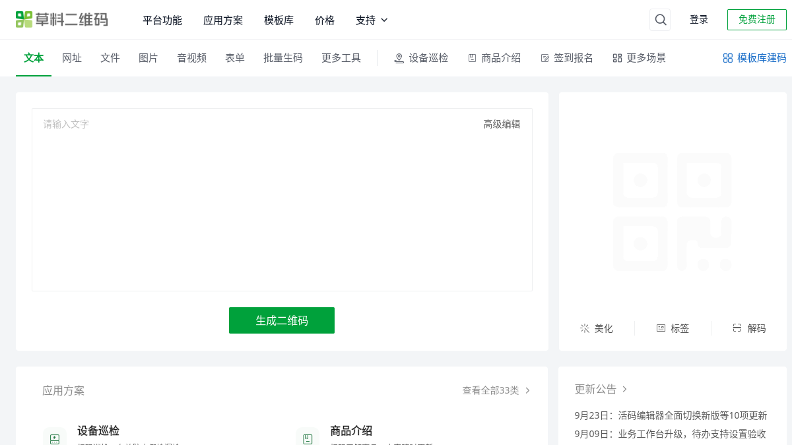Image resolution: width=792 pixels, height=445 pixels.
Task: Click the 美化 sparkle icon
Action: tap(585, 328)
